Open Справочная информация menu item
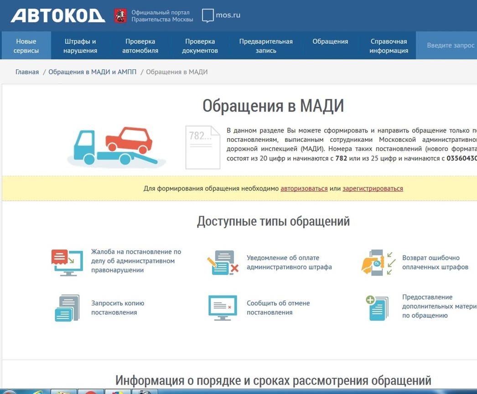 pos(389,46)
